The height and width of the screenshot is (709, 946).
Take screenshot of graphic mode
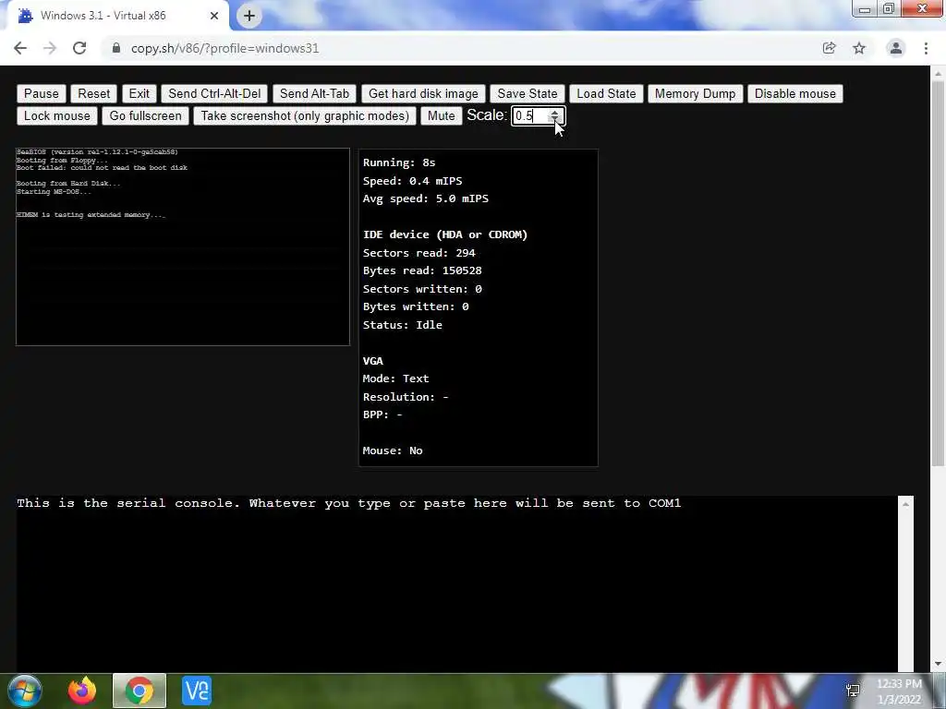coord(305,115)
